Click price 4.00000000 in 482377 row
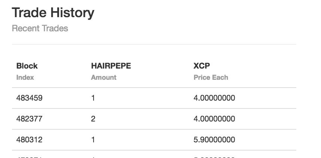The height and width of the screenshot is (158, 321). coord(214,119)
